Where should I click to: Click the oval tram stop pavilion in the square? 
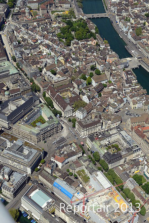point(61,141)
